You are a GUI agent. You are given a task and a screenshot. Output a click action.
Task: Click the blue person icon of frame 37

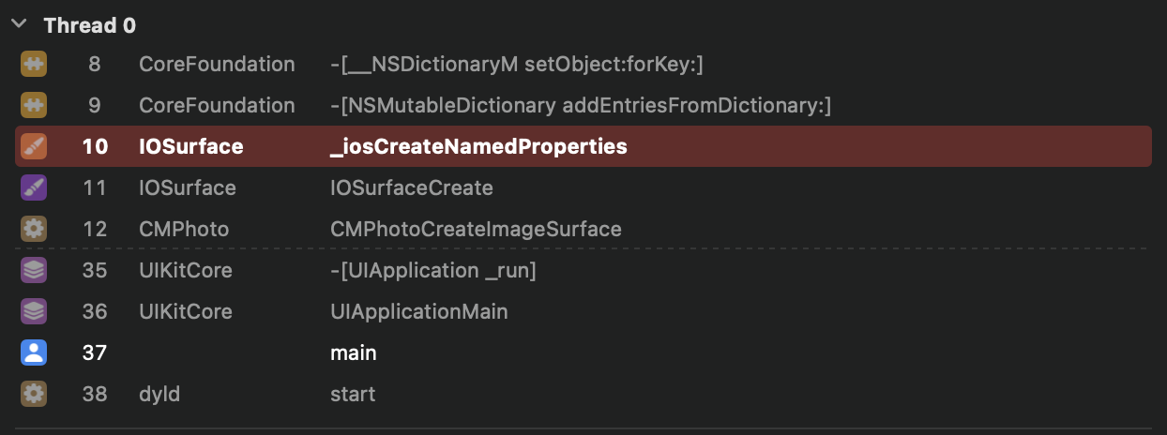(34, 353)
